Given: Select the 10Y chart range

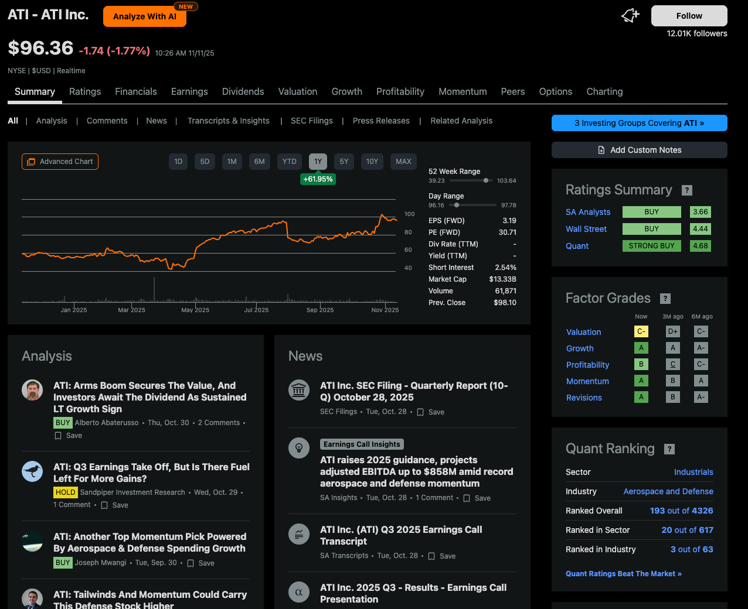Looking at the screenshot, I should 372,162.
